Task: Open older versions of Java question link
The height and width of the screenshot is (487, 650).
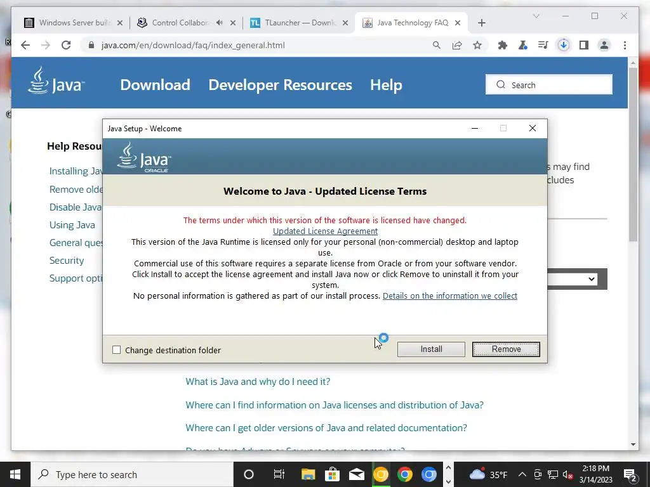Action: coord(326,428)
